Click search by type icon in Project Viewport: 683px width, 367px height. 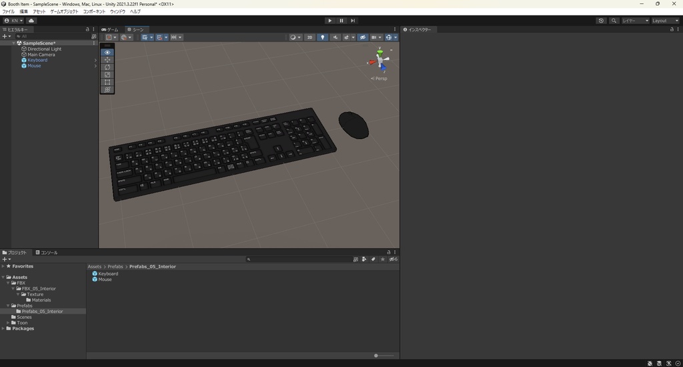[364, 260]
